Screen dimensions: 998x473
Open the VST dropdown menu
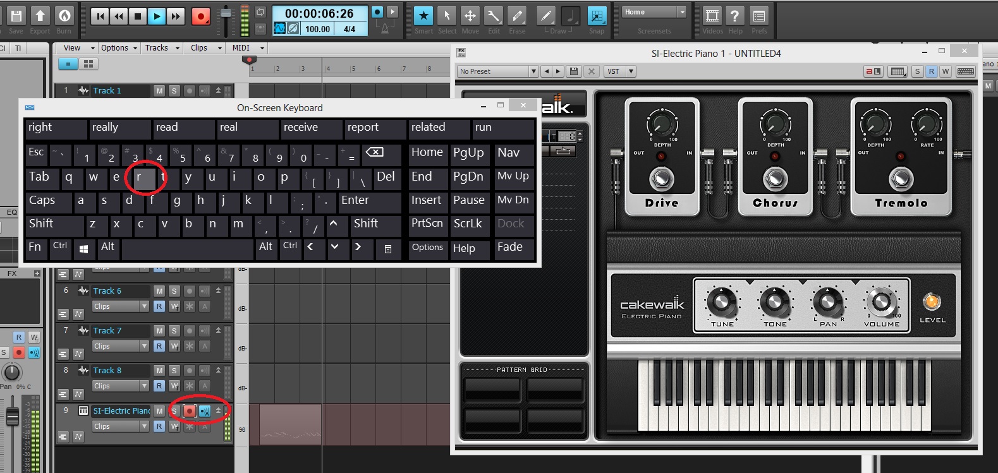(619, 71)
